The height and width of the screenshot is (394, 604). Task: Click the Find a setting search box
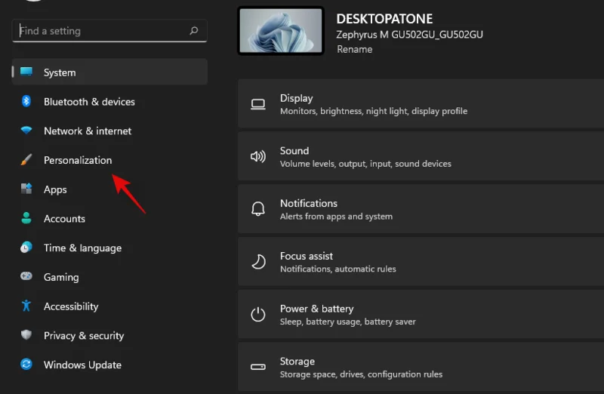tap(109, 31)
